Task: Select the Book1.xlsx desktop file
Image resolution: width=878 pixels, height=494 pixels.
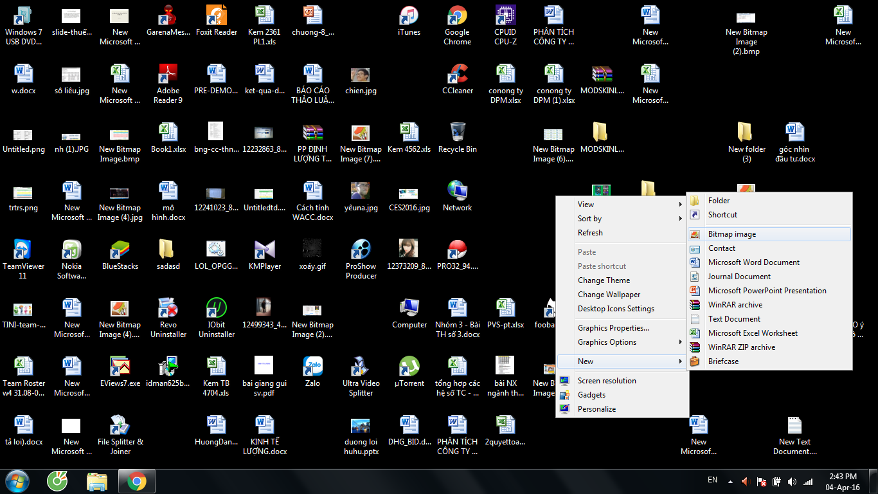Action: [x=168, y=138]
